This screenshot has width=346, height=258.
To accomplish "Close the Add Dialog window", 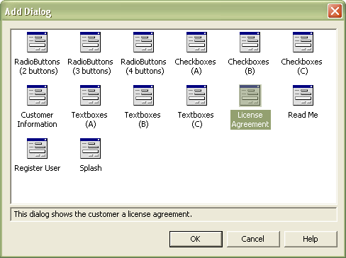I will tap(335, 11).
